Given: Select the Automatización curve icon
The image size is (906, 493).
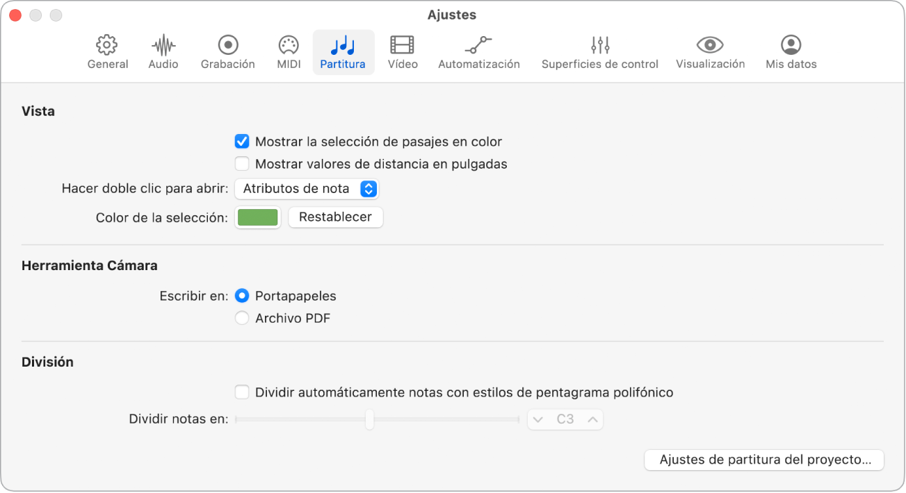Looking at the screenshot, I should [478, 46].
